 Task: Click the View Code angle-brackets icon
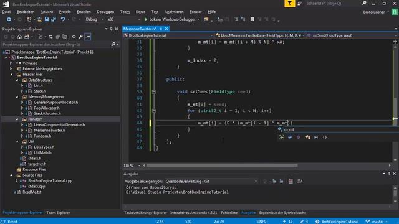tap(74, 37)
